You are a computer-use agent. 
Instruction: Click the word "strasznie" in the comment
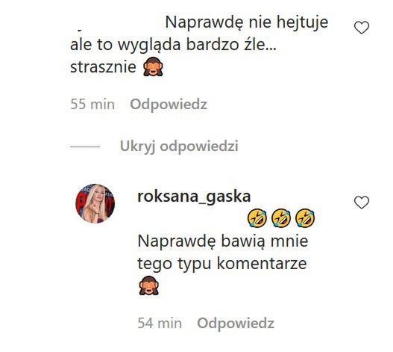click(103, 67)
